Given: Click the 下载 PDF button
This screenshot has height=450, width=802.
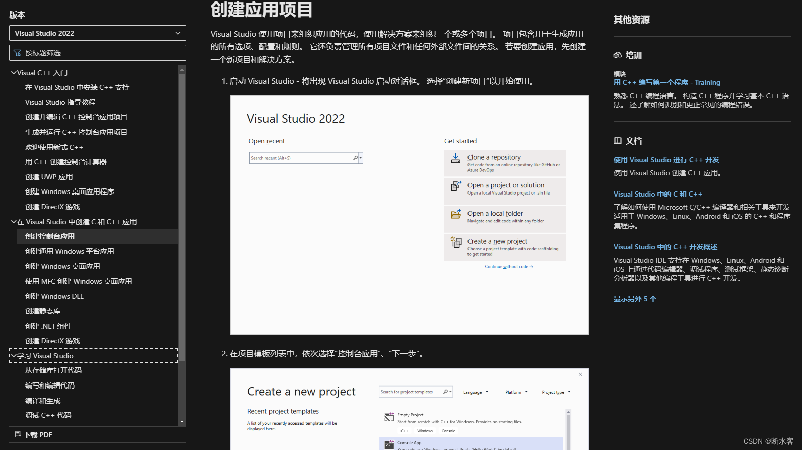Looking at the screenshot, I should click(33, 435).
